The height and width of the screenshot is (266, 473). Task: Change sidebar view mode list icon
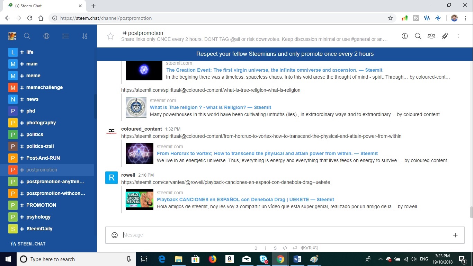tap(65, 36)
